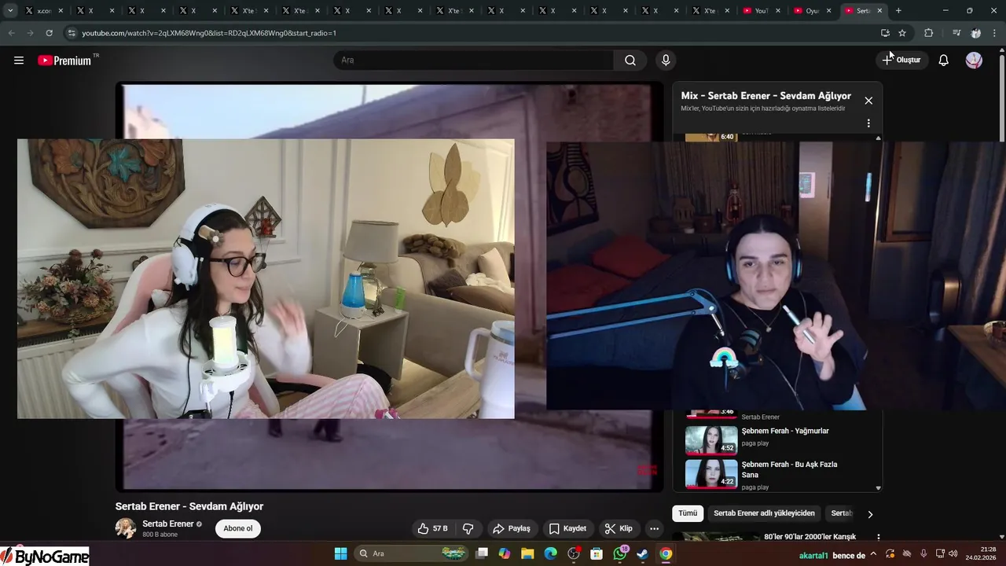This screenshot has height=566, width=1006.
Task: Open video title Sertab Erener - Sevdam Ağlıyor
Action: 189,506
